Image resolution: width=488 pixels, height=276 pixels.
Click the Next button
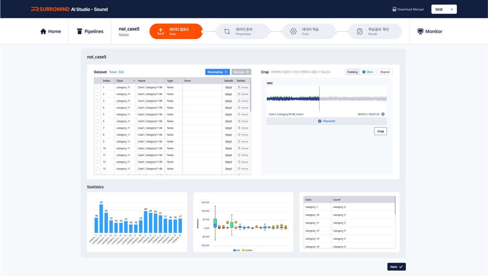coord(396,267)
